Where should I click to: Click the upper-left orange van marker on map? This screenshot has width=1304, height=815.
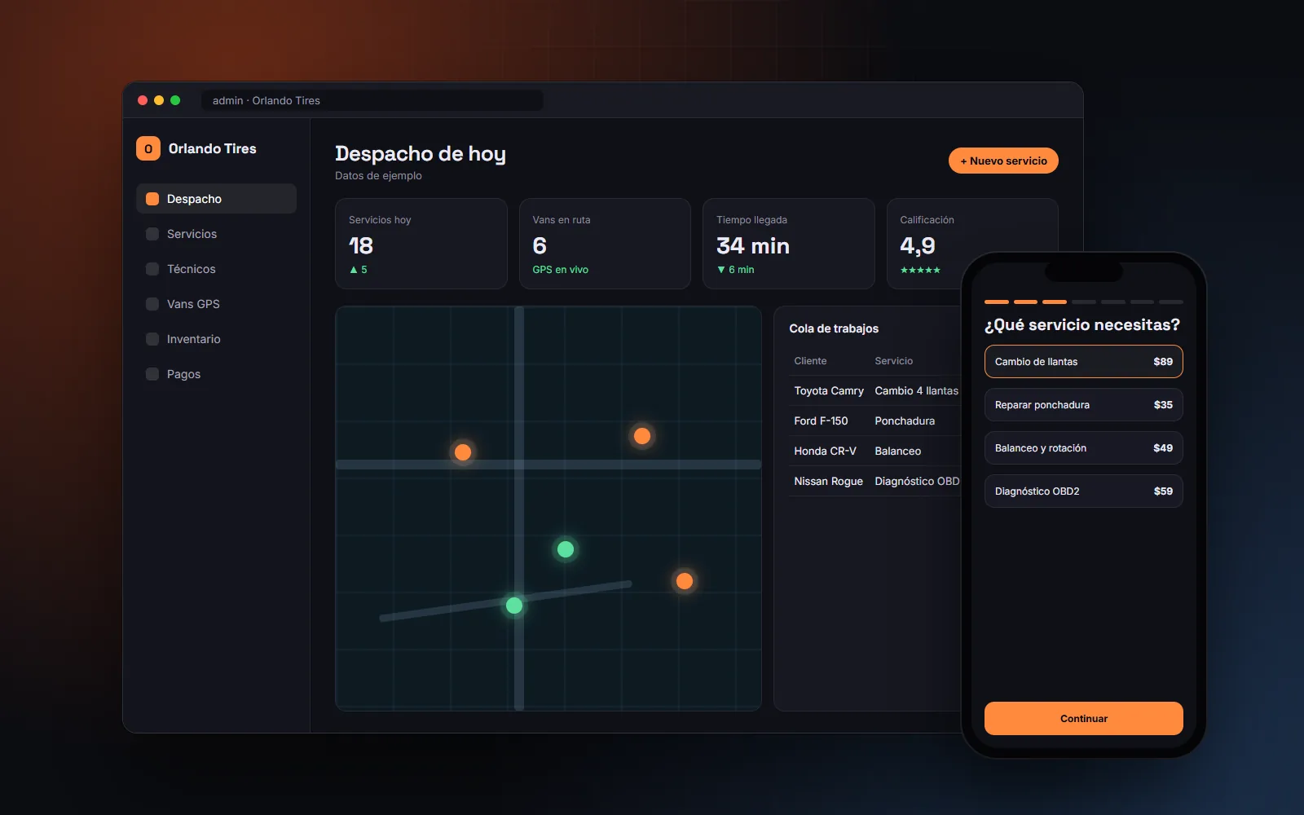click(x=463, y=452)
